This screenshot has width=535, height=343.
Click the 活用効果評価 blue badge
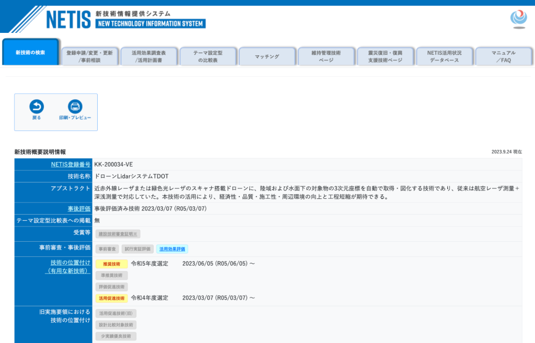172,249
